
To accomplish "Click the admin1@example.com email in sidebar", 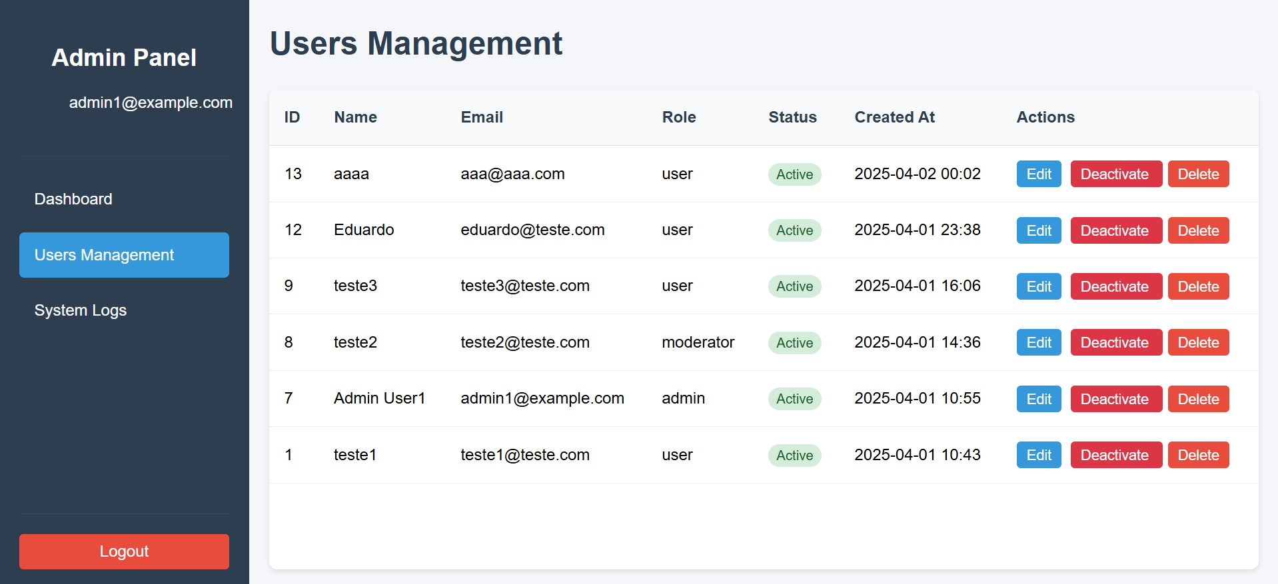I will pyautogui.click(x=151, y=103).
